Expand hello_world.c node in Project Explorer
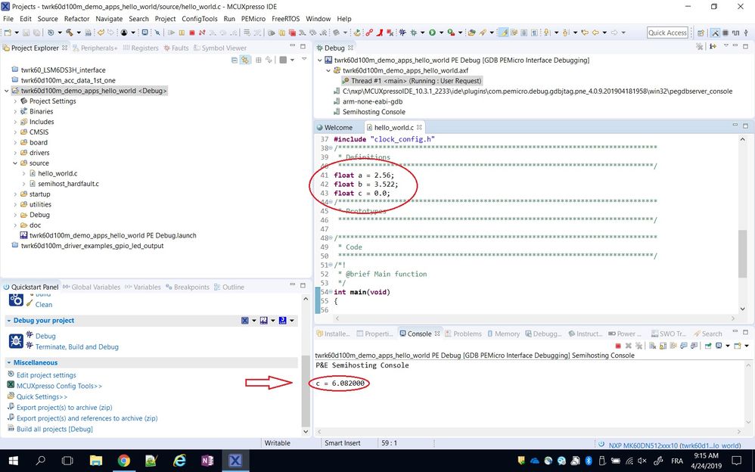Screen dimensions: 755x472 (x=23, y=173)
